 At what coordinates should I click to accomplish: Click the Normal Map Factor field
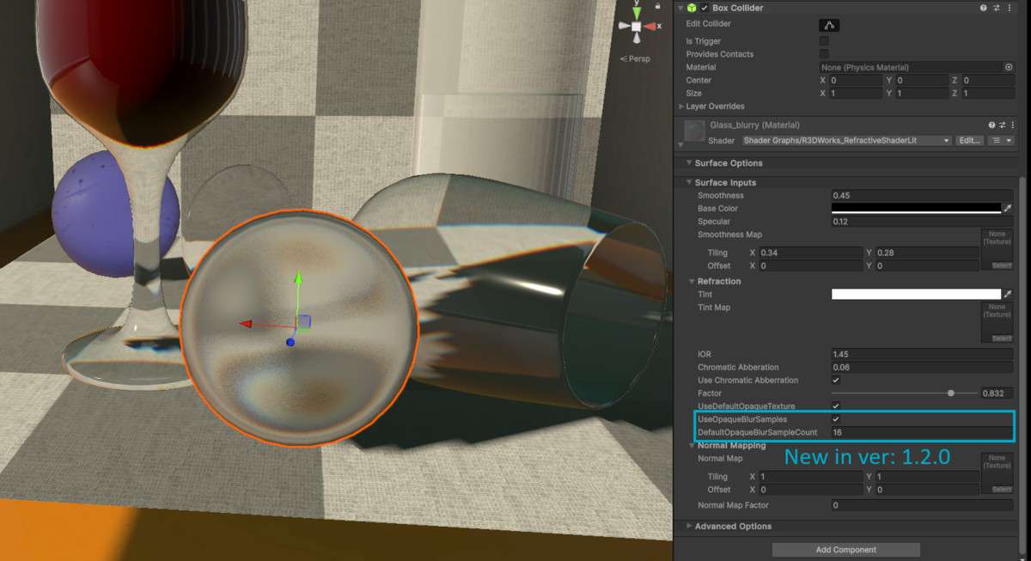click(x=922, y=505)
